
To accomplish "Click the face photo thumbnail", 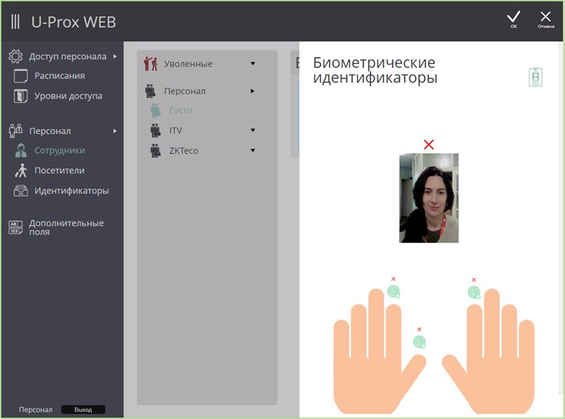I will pyautogui.click(x=429, y=198).
